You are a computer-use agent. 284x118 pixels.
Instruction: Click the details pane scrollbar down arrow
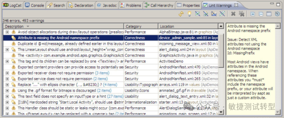(278, 112)
